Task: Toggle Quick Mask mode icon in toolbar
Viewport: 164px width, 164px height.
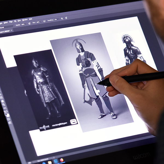Action: tap(8, 119)
